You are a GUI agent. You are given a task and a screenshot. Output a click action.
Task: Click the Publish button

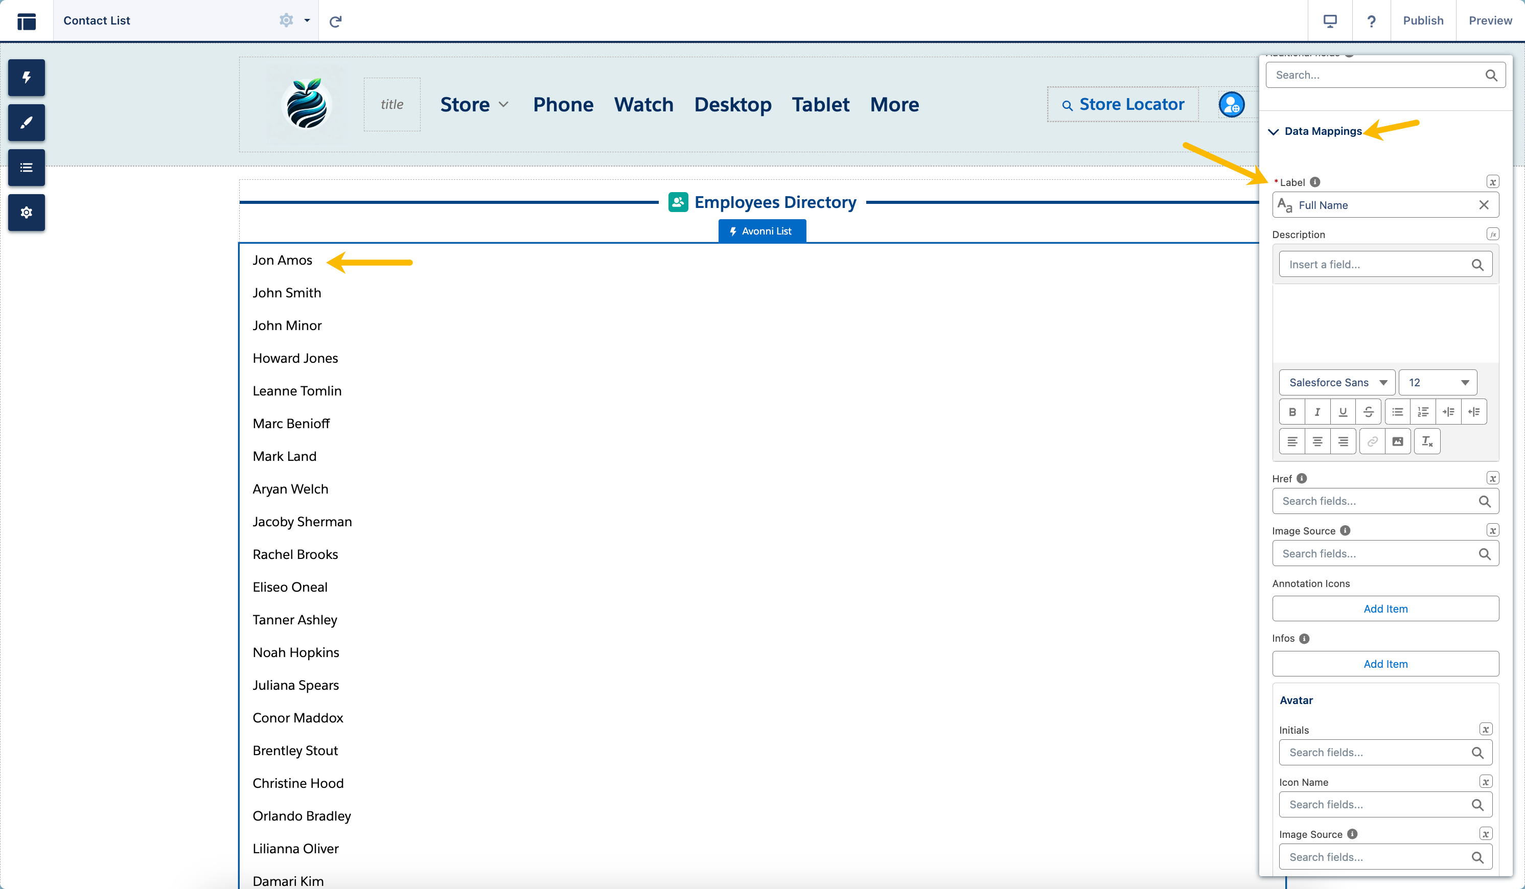[1423, 20]
